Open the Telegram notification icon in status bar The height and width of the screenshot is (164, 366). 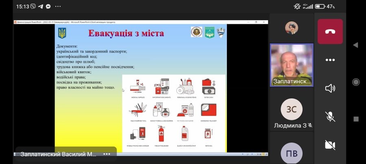pyautogui.click(x=40, y=6)
